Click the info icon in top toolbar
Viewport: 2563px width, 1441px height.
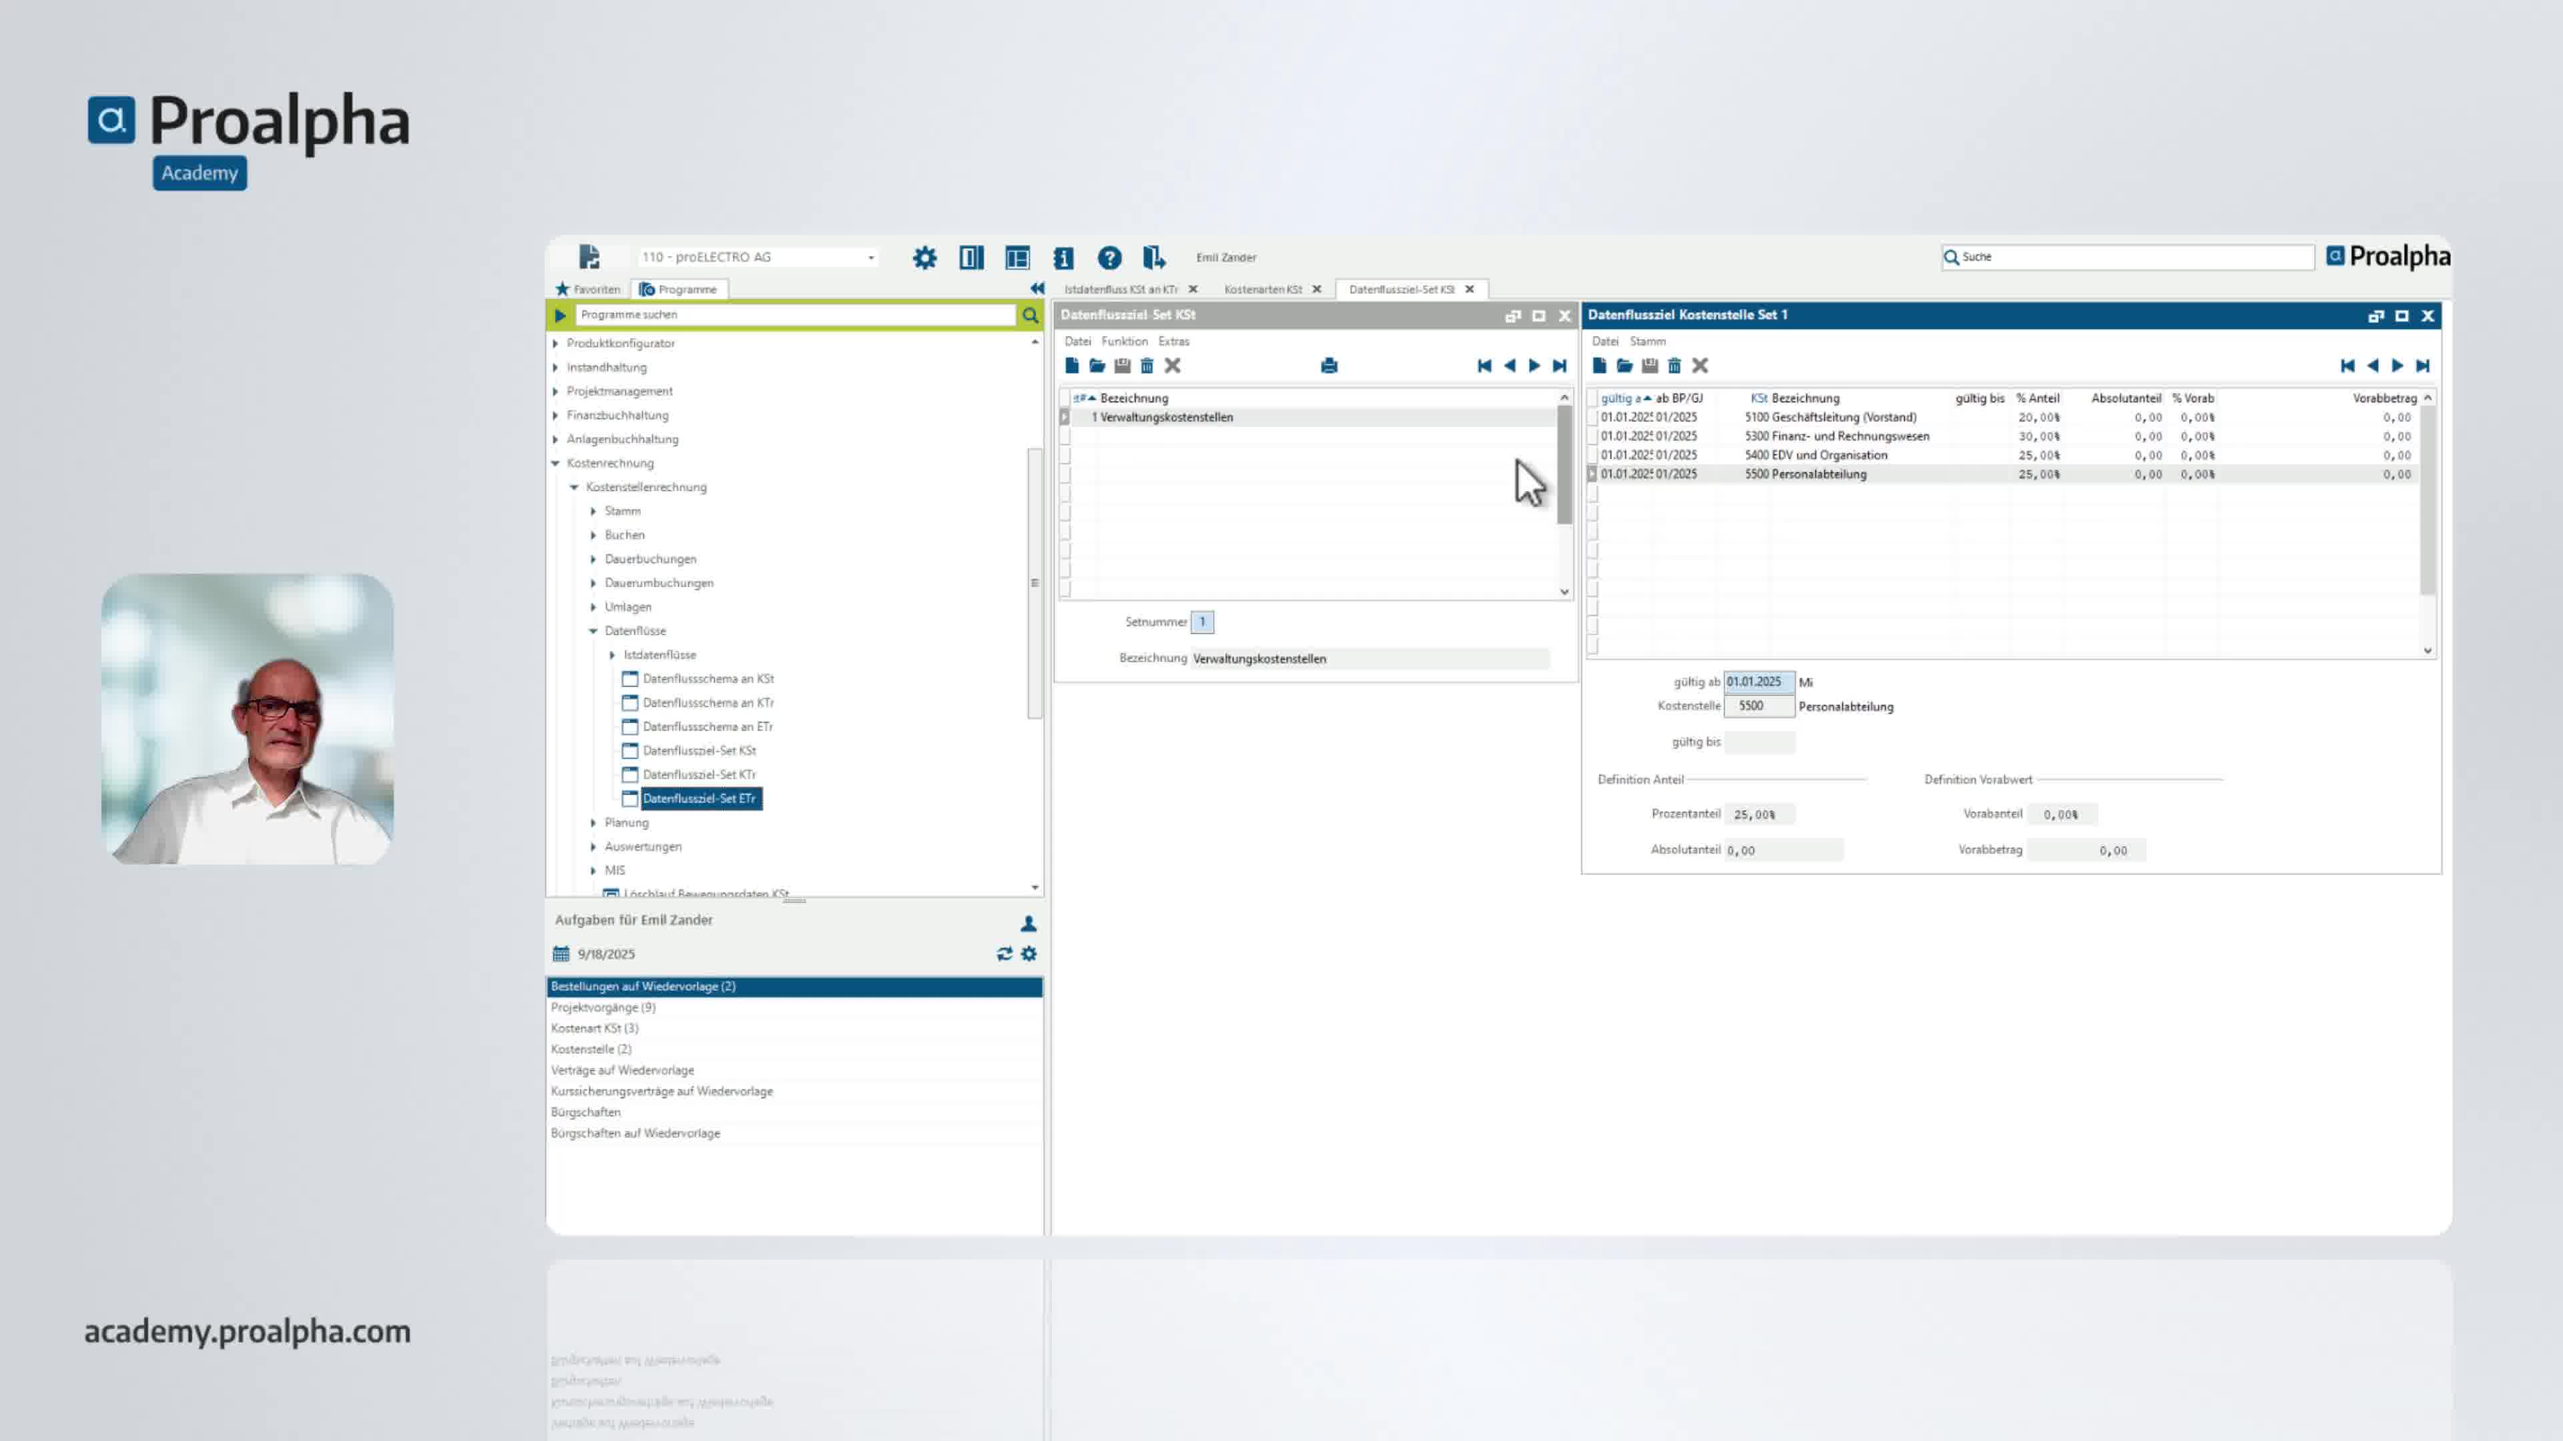pos(1063,258)
